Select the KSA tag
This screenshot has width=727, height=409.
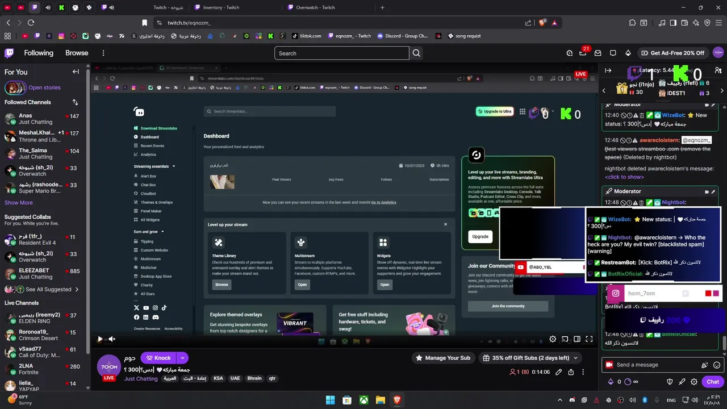(218, 378)
